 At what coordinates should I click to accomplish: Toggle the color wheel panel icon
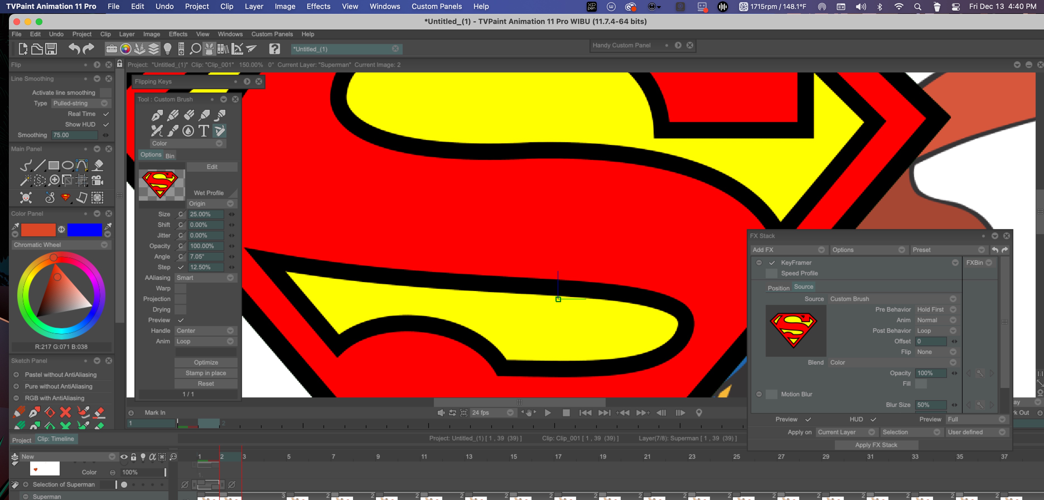[126, 49]
